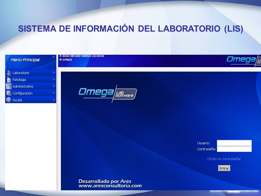Click the Administrativo cabinet icon
The width and height of the screenshot is (261, 196).
click(9, 86)
